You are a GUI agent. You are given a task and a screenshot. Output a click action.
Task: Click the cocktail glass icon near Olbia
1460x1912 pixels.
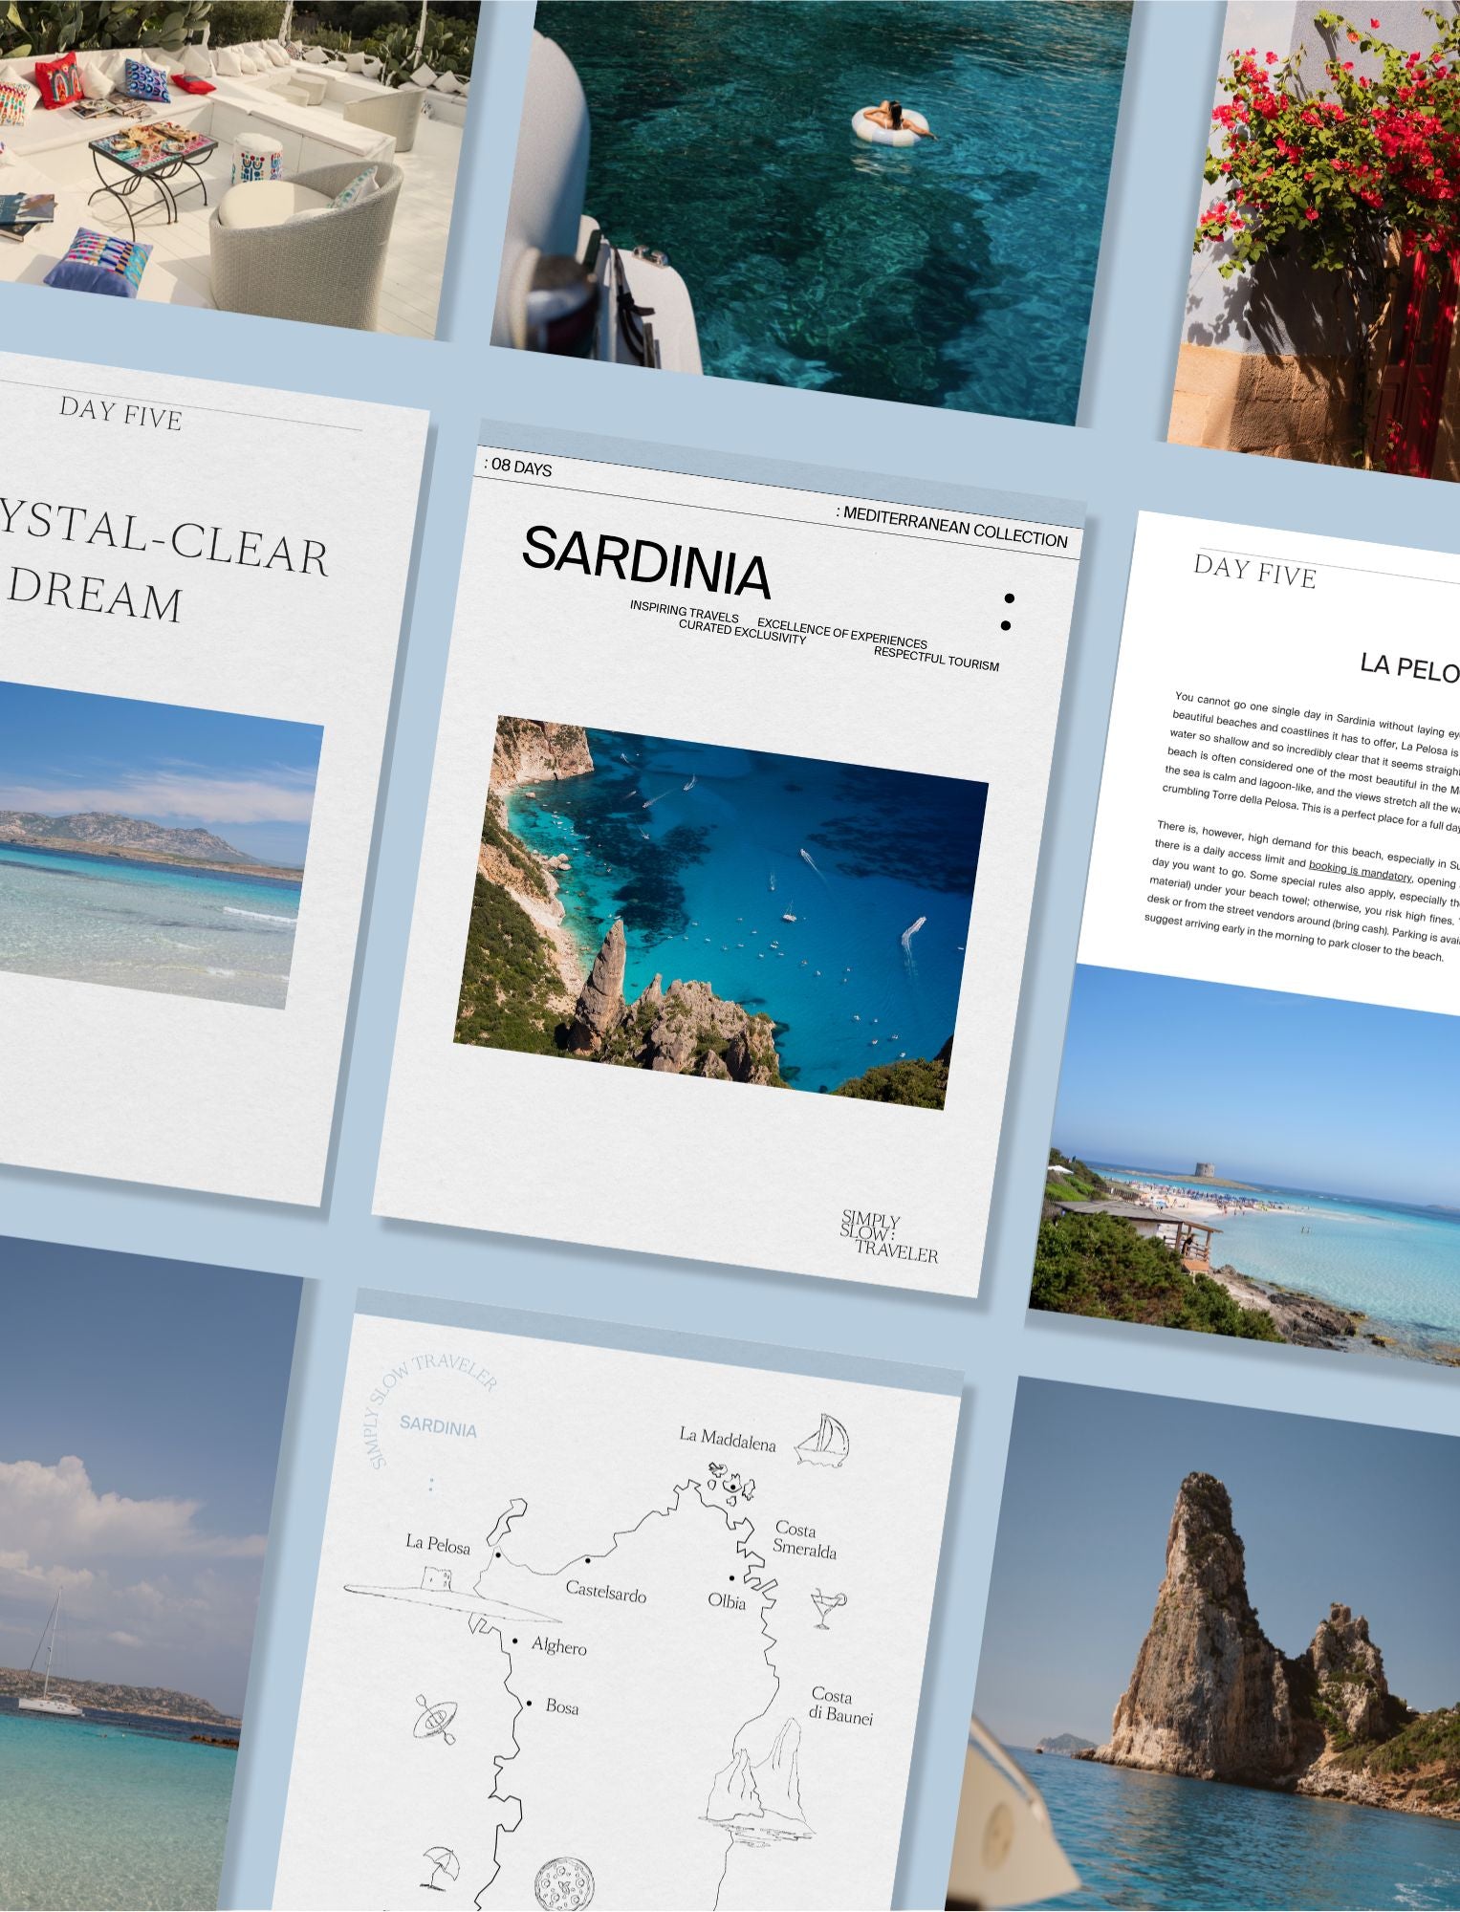pos(826,1608)
